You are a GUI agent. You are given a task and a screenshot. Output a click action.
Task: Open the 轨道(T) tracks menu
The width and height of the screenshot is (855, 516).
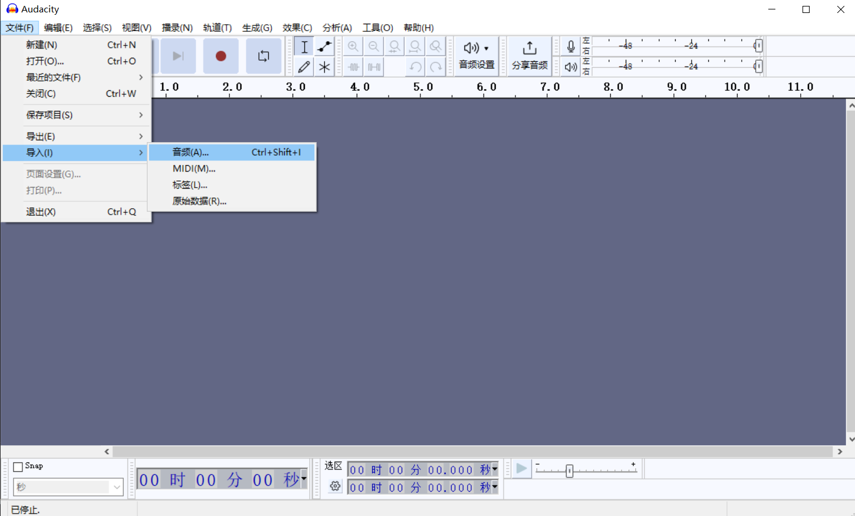click(x=218, y=28)
